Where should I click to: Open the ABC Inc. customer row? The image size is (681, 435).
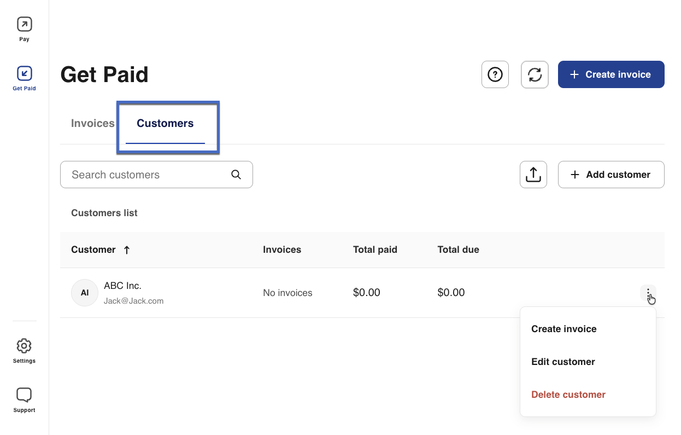122,286
